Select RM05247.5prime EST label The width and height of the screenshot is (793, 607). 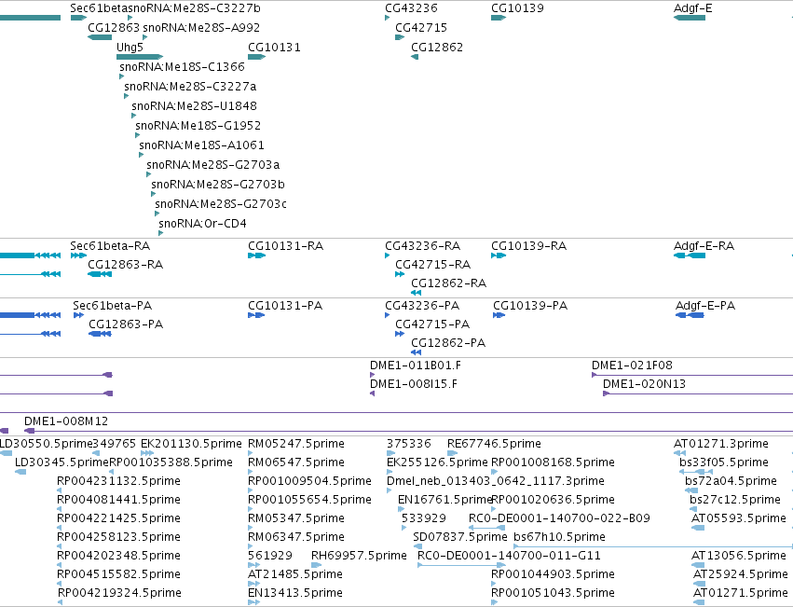tap(296, 444)
